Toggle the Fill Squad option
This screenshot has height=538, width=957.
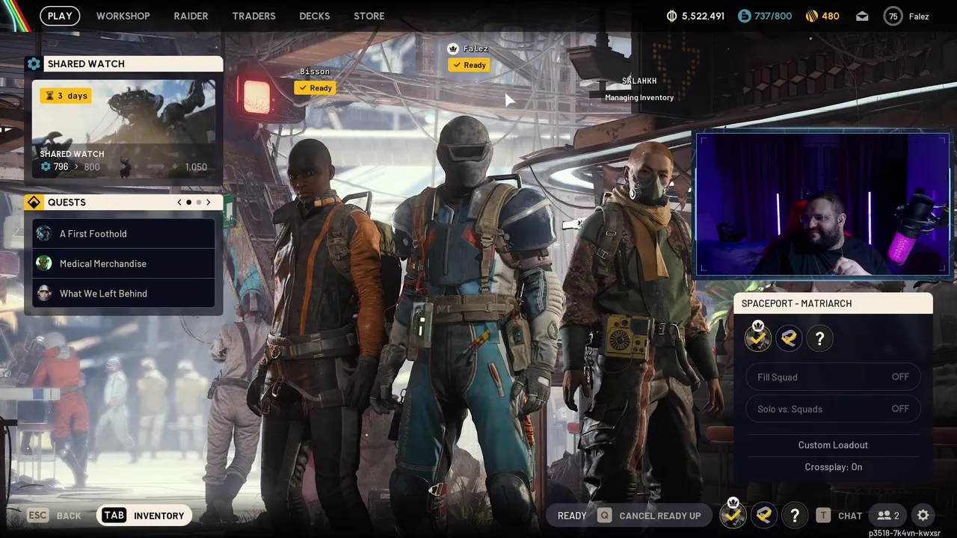[833, 377]
